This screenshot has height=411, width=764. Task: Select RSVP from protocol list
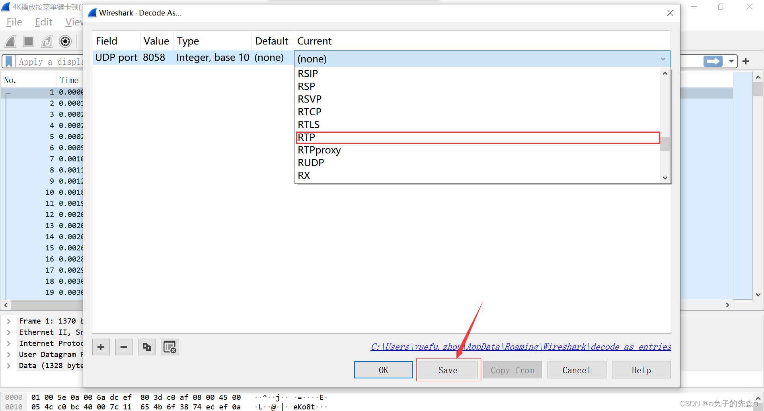click(x=477, y=99)
